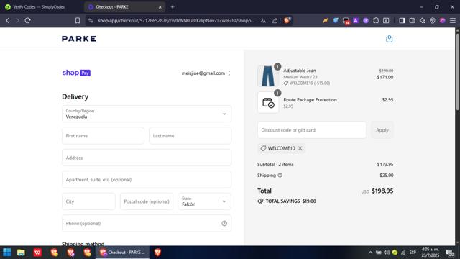Open the browser main hamburger menu
This screenshot has width=460, height=259.
pyautogui.click(x=453, y=21)
